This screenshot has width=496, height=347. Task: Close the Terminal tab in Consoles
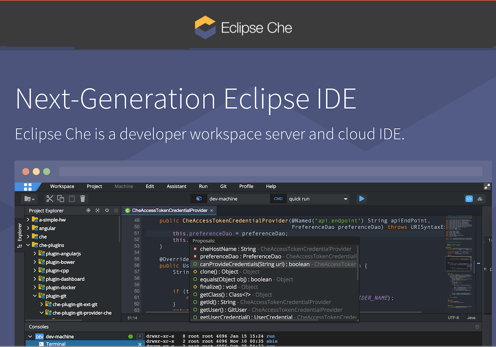point(141,344)
